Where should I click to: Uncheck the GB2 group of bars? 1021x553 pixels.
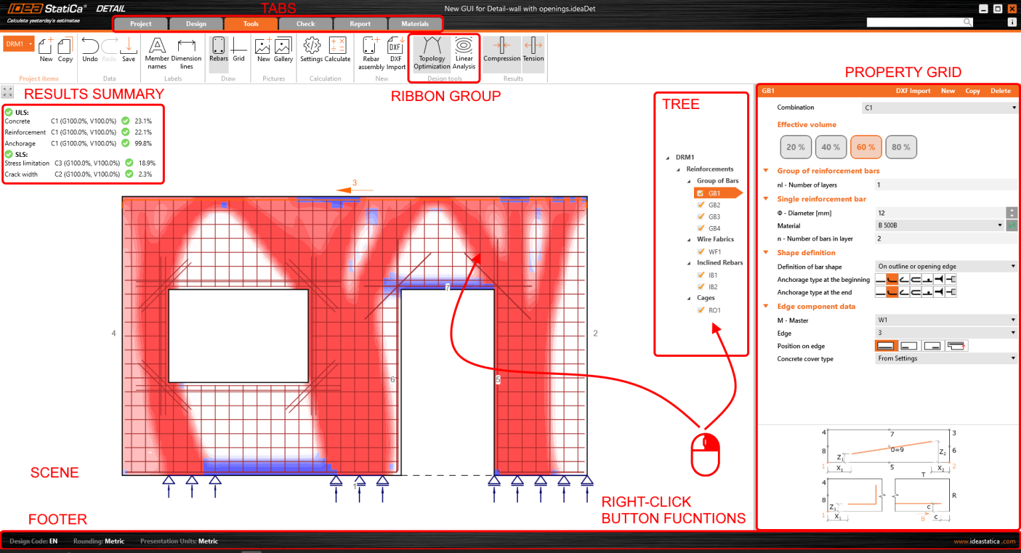click(x=701, y=205)
